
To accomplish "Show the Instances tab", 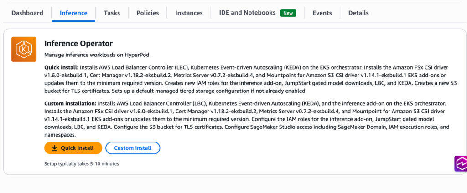I will [x=189, y=13].
